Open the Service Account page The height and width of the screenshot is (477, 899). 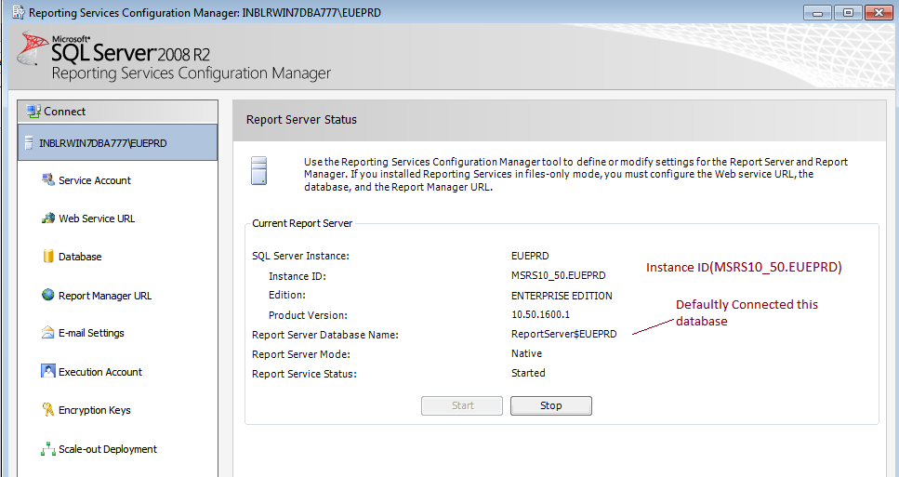(x=95, y=180)
